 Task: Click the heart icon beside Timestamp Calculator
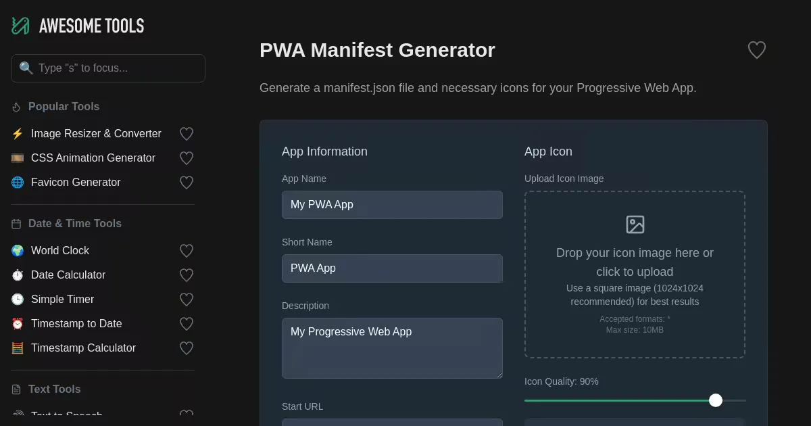[187, 348]
